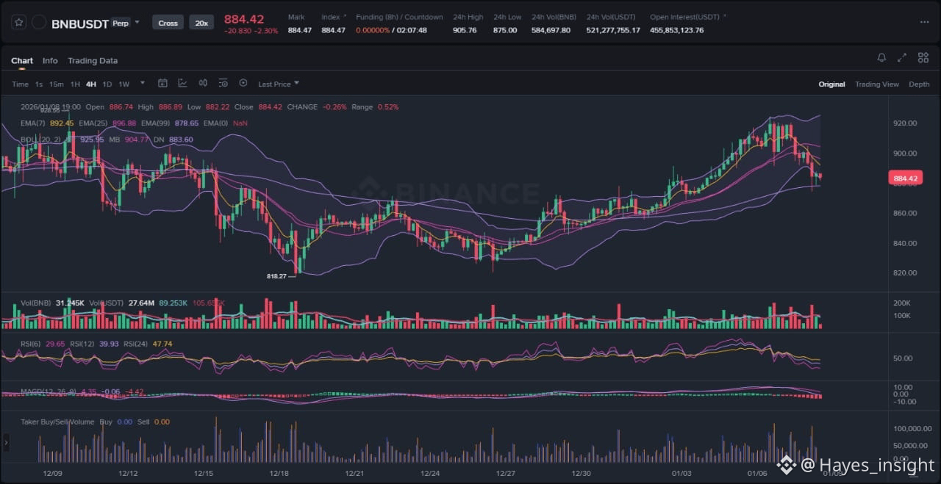The height and width of the screenshot is (484, 941).
Task: Select the Original chart view
Action: click(x=831, y=84)
